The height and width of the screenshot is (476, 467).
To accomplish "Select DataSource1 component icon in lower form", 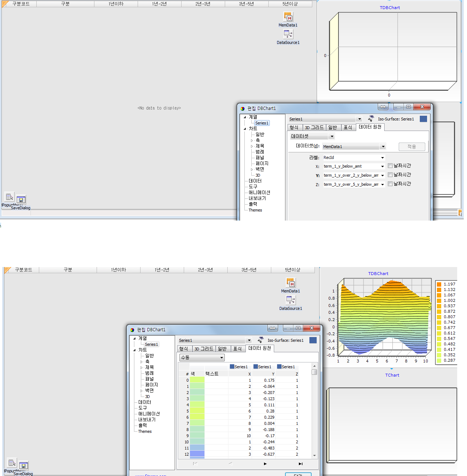I will [x=291, y=300].
